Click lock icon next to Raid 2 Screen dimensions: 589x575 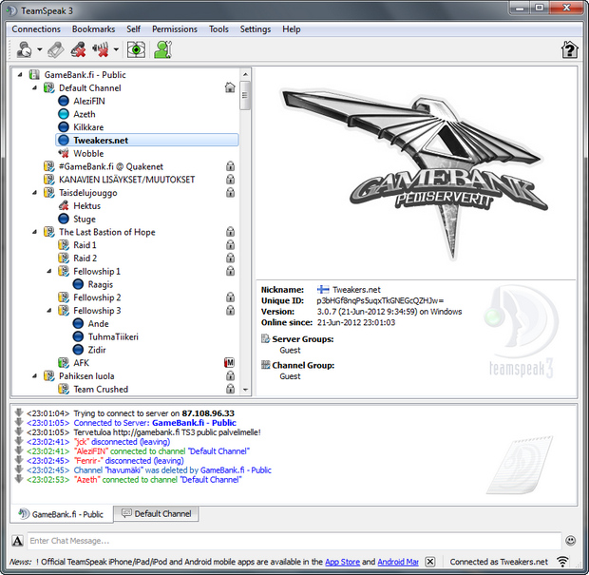click(x=230, y=258)
